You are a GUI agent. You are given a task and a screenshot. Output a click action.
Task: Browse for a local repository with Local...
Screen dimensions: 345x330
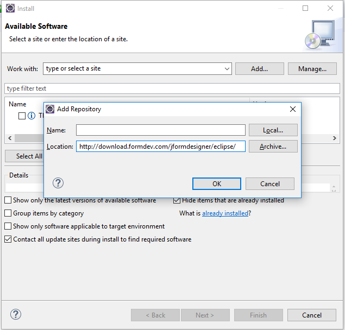pyautogui.click(x=273, y=130)
